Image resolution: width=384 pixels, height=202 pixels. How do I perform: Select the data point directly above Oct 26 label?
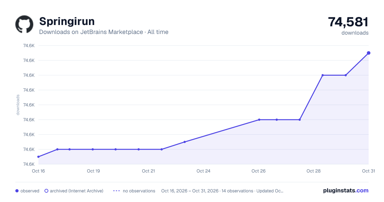[259, 120]
